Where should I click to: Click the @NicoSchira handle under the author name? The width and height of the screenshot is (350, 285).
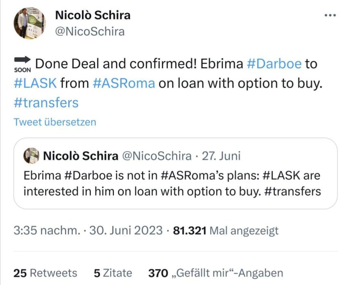pyautogui.click(x=90, y=31)
